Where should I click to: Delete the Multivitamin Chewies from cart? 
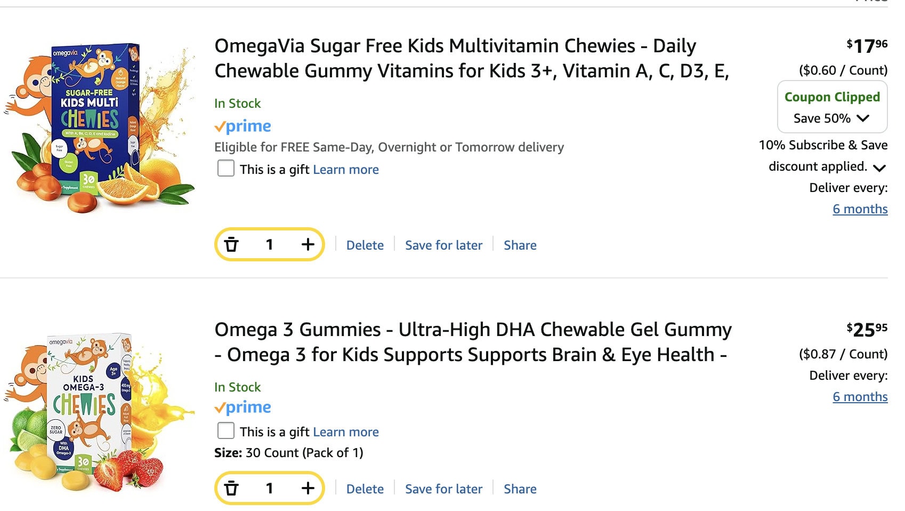[x=365, y=245]
